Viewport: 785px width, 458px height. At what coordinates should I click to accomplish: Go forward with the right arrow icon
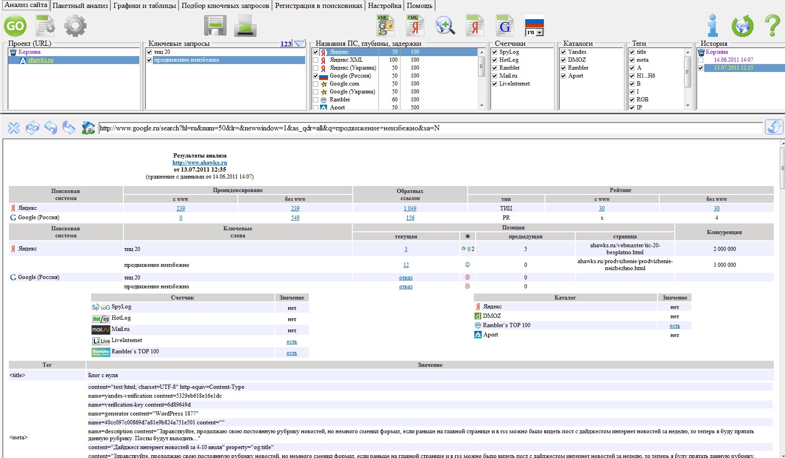[x=69, y=128]
